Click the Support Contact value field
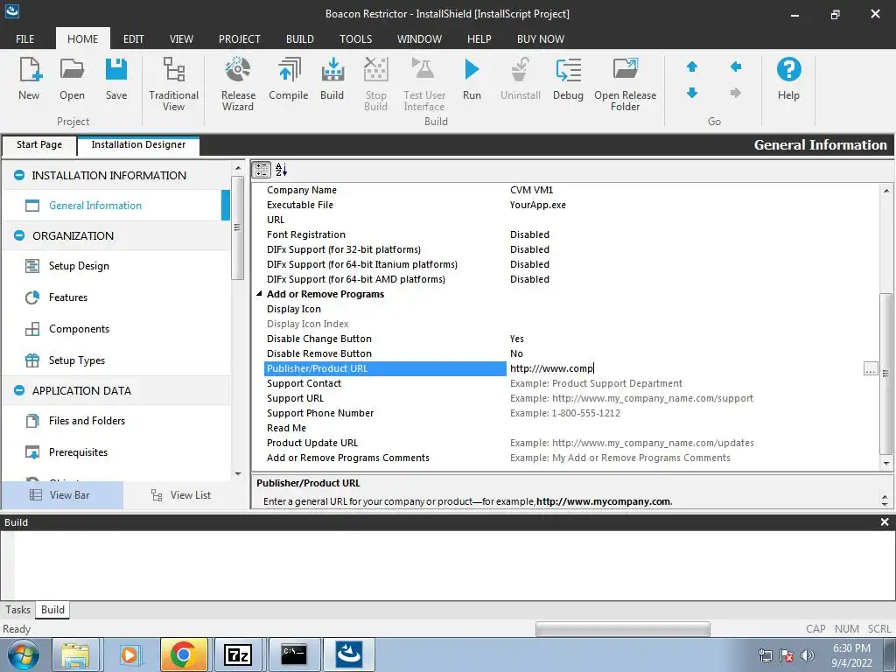This screenshot has width=896, height=672. tap(693, 383)
